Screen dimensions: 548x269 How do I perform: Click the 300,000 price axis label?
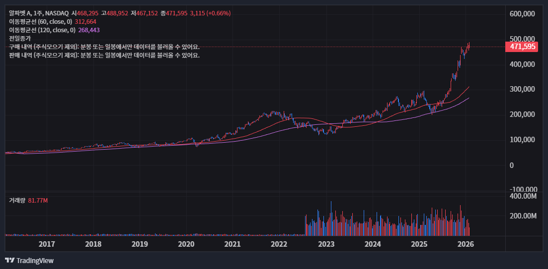coord(522,89)
